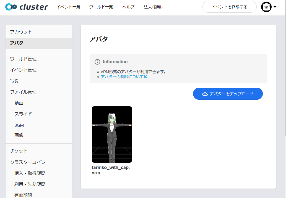
Task: Open チケット in the sidebar
Action: click(x=39, y=151)
